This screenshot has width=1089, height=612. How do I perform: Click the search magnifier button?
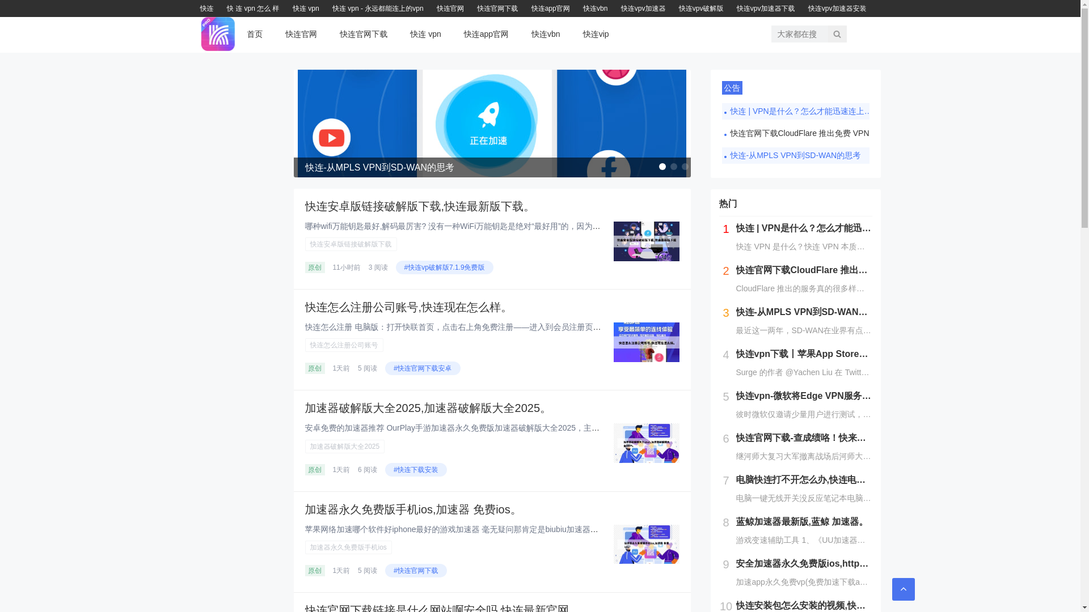tap(837, 34)
